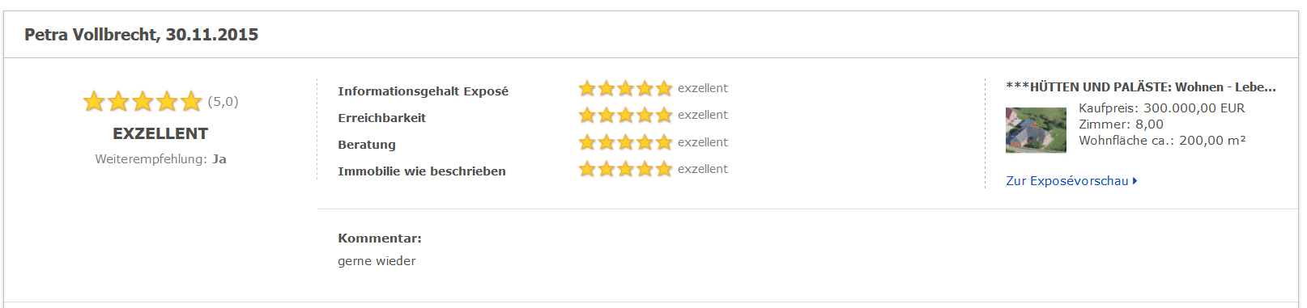The image size is (1307, 308).
Task: Click the exzellent label beside Beratung
Action: pyautogui.click(x=703, y=142)
